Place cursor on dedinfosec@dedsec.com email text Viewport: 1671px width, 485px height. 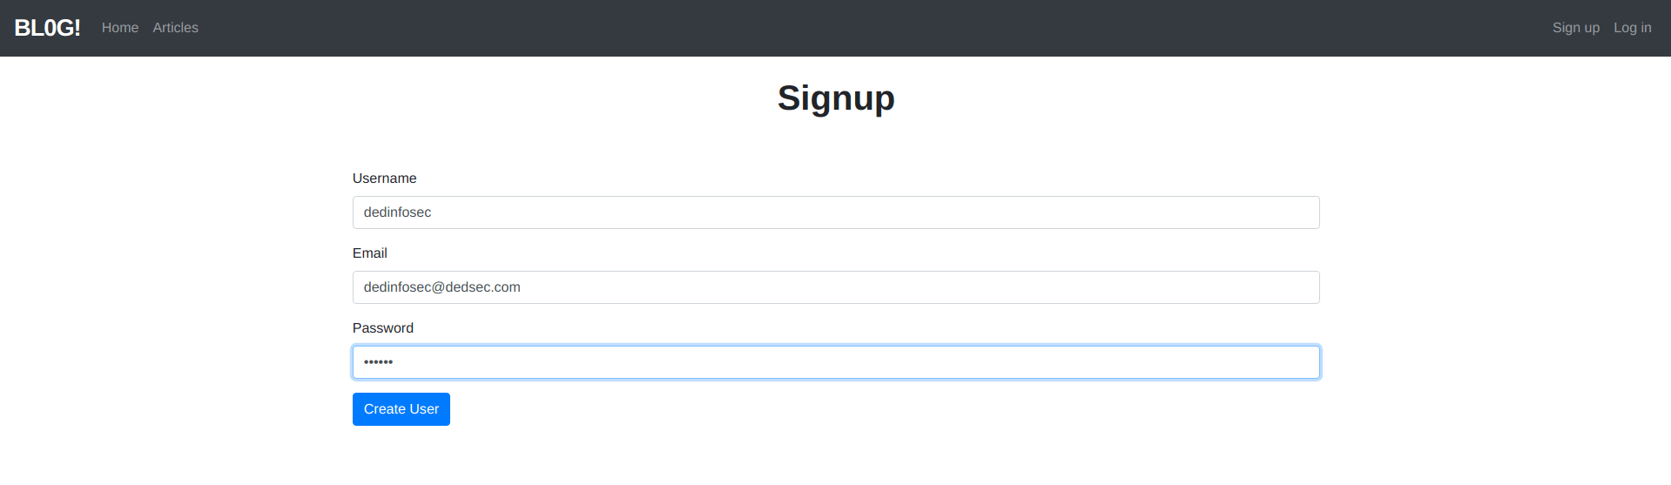tap(442, 287)
